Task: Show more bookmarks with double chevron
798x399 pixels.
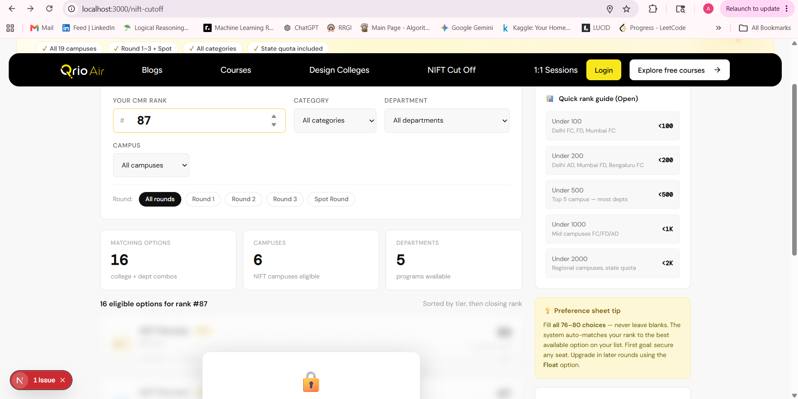Action: click(718, 28)
